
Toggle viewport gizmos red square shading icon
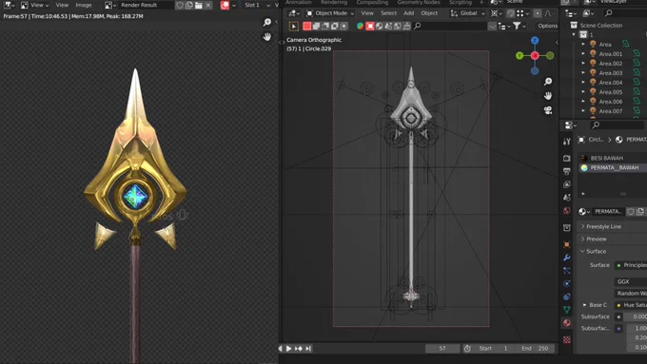pyautogui.click(x=370, y=26)
